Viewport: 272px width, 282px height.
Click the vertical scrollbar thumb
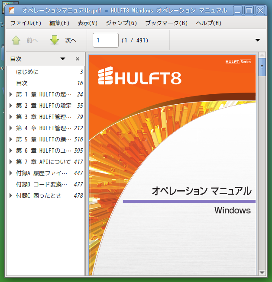tap(262, 67)
